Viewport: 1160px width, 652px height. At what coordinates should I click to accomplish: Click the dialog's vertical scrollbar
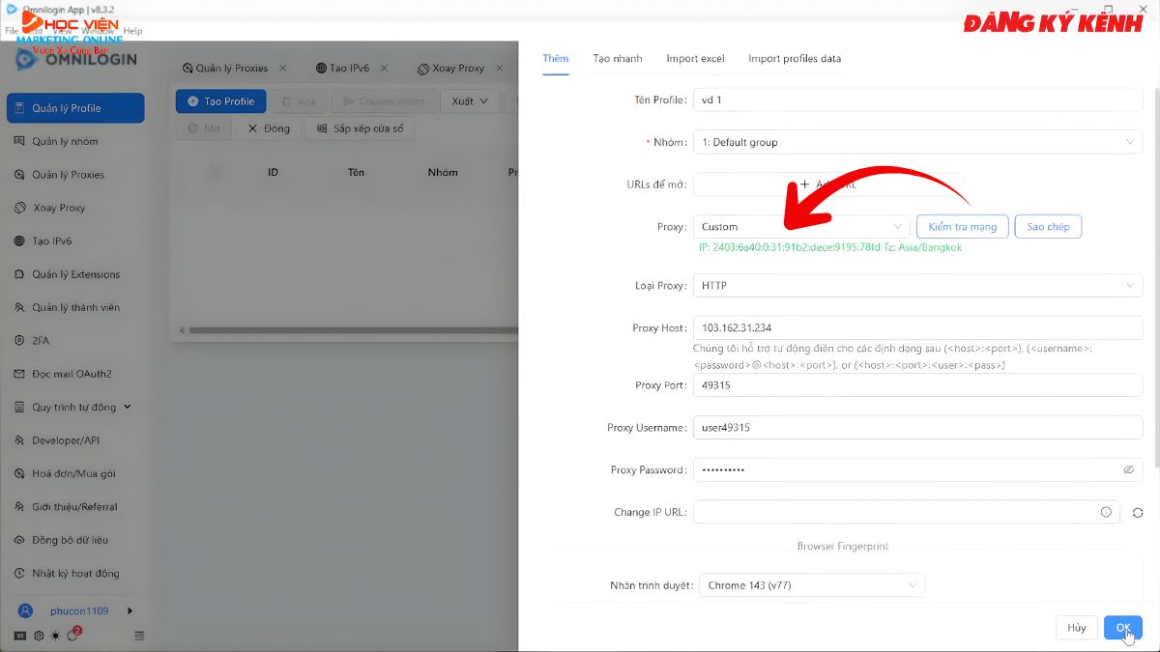[1155, 290]
